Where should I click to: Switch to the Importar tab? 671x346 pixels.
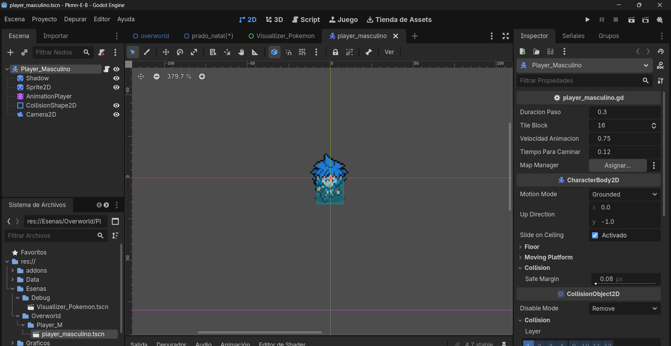56,36
